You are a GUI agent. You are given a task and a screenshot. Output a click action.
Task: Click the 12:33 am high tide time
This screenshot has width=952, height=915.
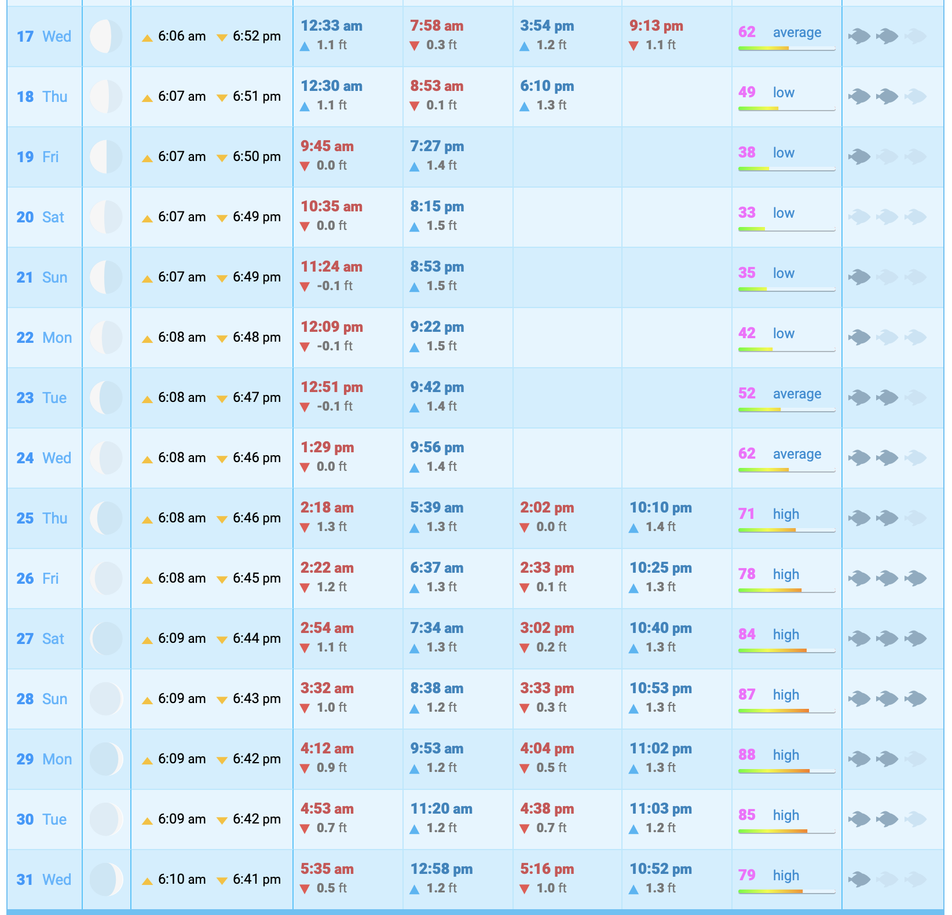(x=331, y=26)
